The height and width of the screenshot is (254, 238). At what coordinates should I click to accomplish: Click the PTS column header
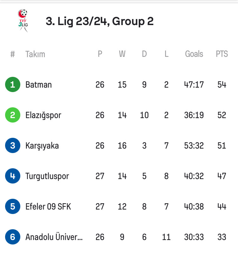222,54
